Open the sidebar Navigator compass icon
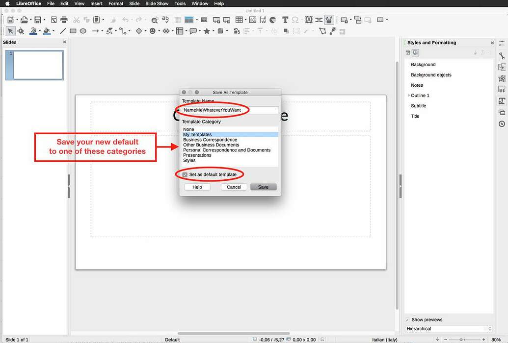 click(x=502, y=124)
